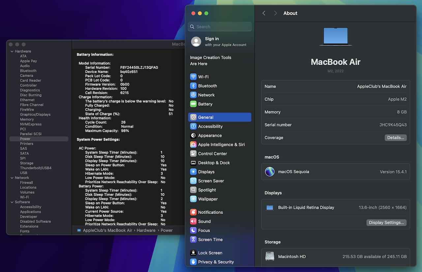Screen dimensions: 422x272
Task: Select Disabled Software in System Information
Action: (35, 221)
